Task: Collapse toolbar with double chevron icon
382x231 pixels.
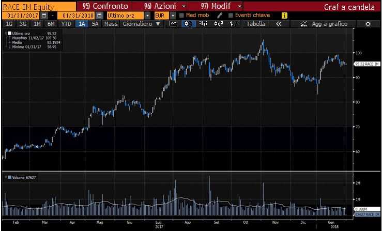Action: 279,24
